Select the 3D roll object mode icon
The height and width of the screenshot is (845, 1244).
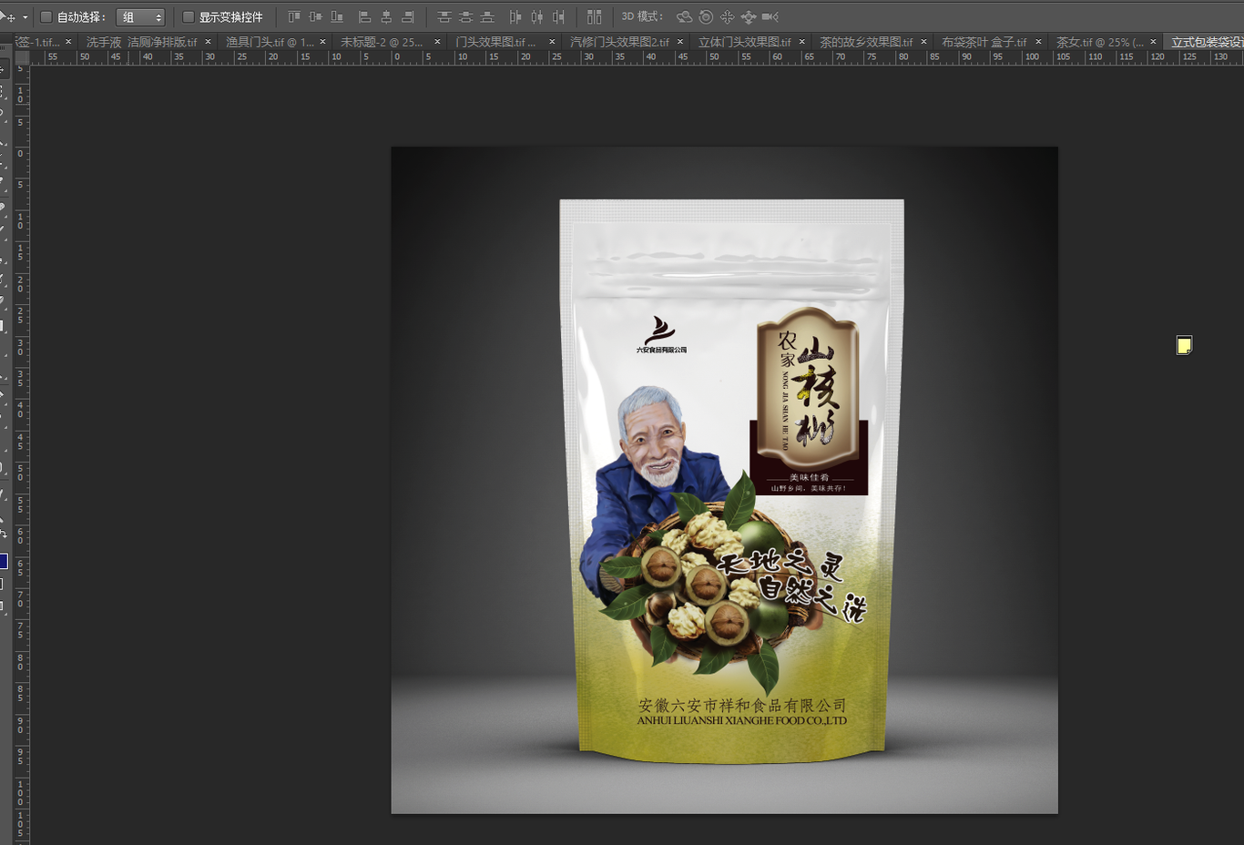[x=706, y=16]
